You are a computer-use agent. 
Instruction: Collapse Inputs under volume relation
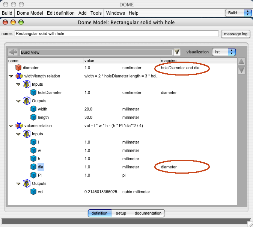18,134
